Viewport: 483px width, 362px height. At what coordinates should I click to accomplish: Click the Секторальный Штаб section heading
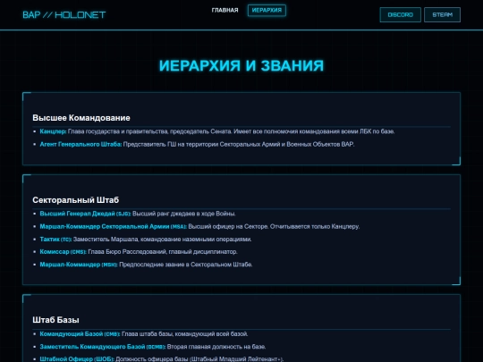75,200
